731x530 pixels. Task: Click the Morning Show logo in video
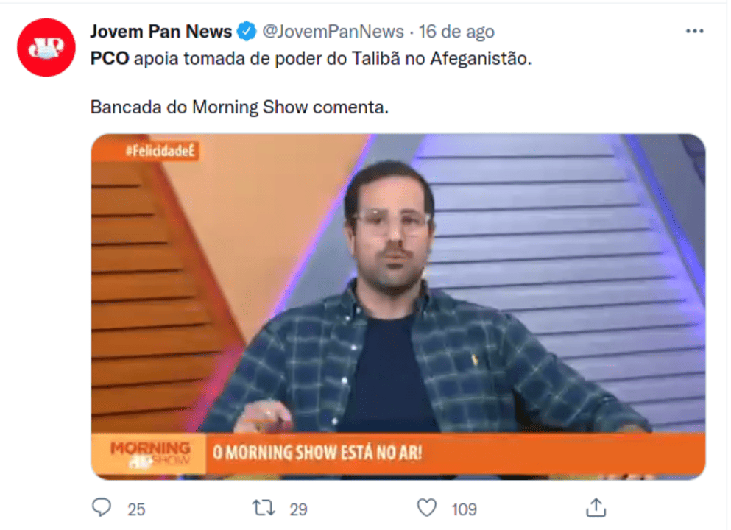[x=149, y=454]
